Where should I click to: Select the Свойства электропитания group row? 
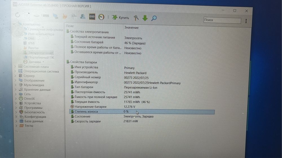(88, 32)
